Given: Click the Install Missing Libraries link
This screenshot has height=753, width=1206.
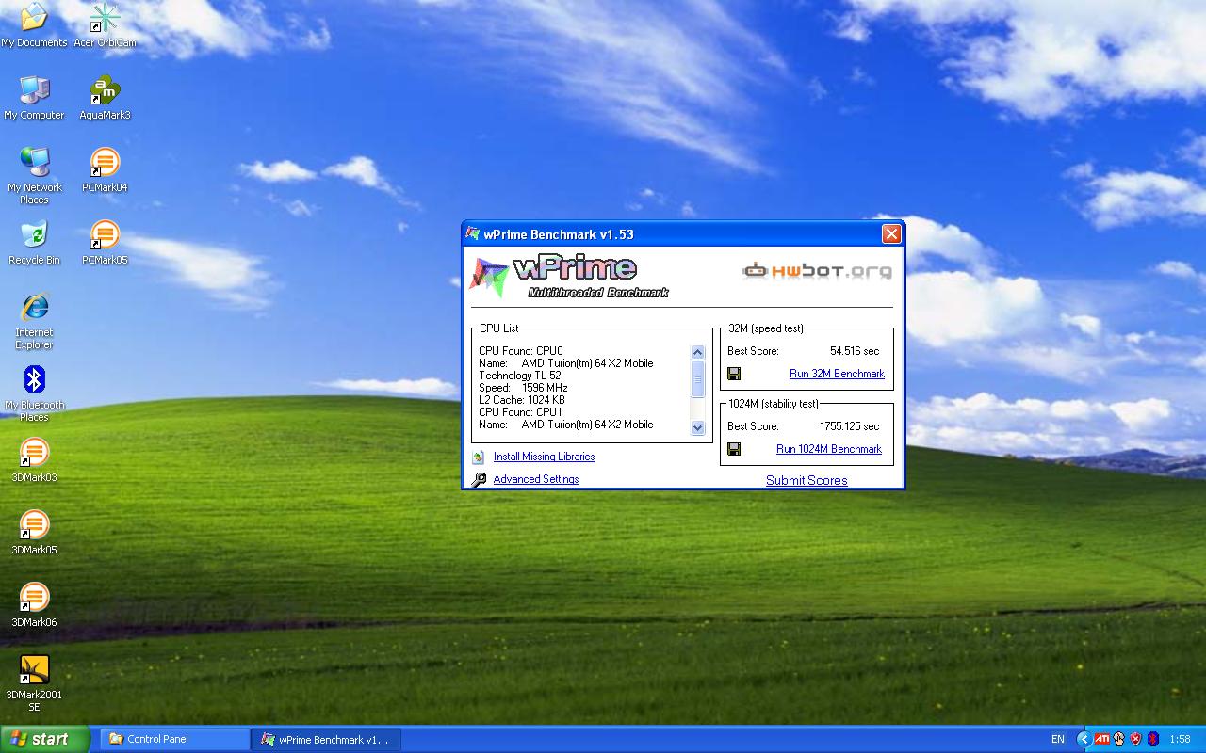Looking at the screenshot, I should pyautogui.click(x=544, y=457).
